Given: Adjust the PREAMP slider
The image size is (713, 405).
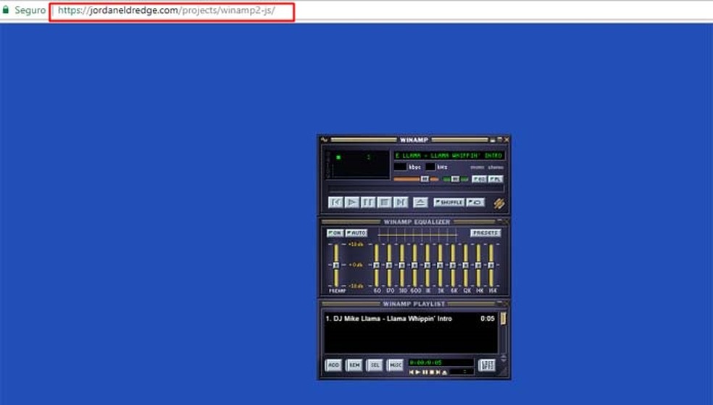Looking at the screenshot, I should coord(336,265).
